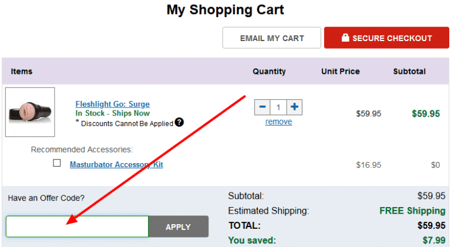Click the FREE Shipping text
This screenshot has width=451, height=247.
(412, 211)
